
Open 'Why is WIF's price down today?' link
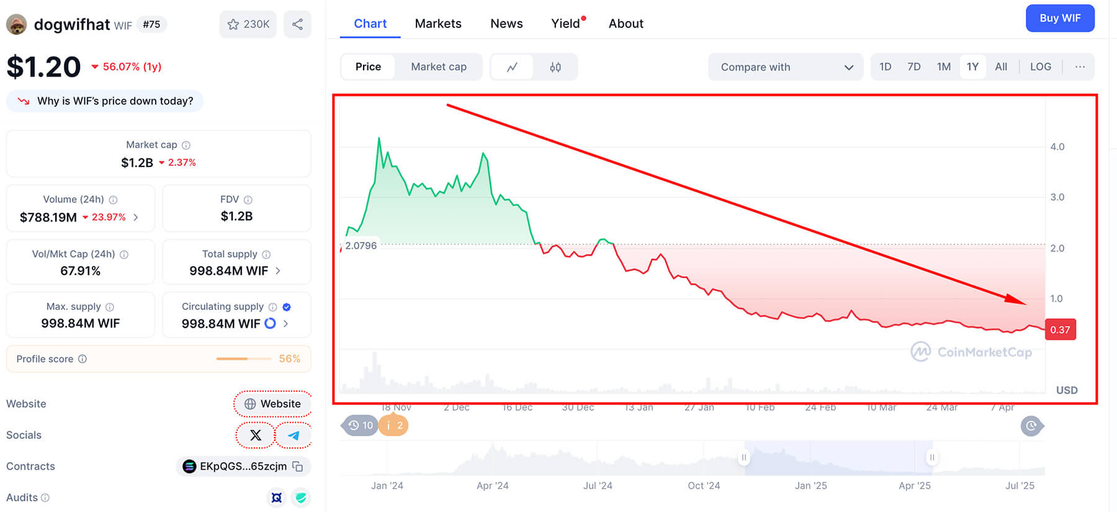coord(104,101)
